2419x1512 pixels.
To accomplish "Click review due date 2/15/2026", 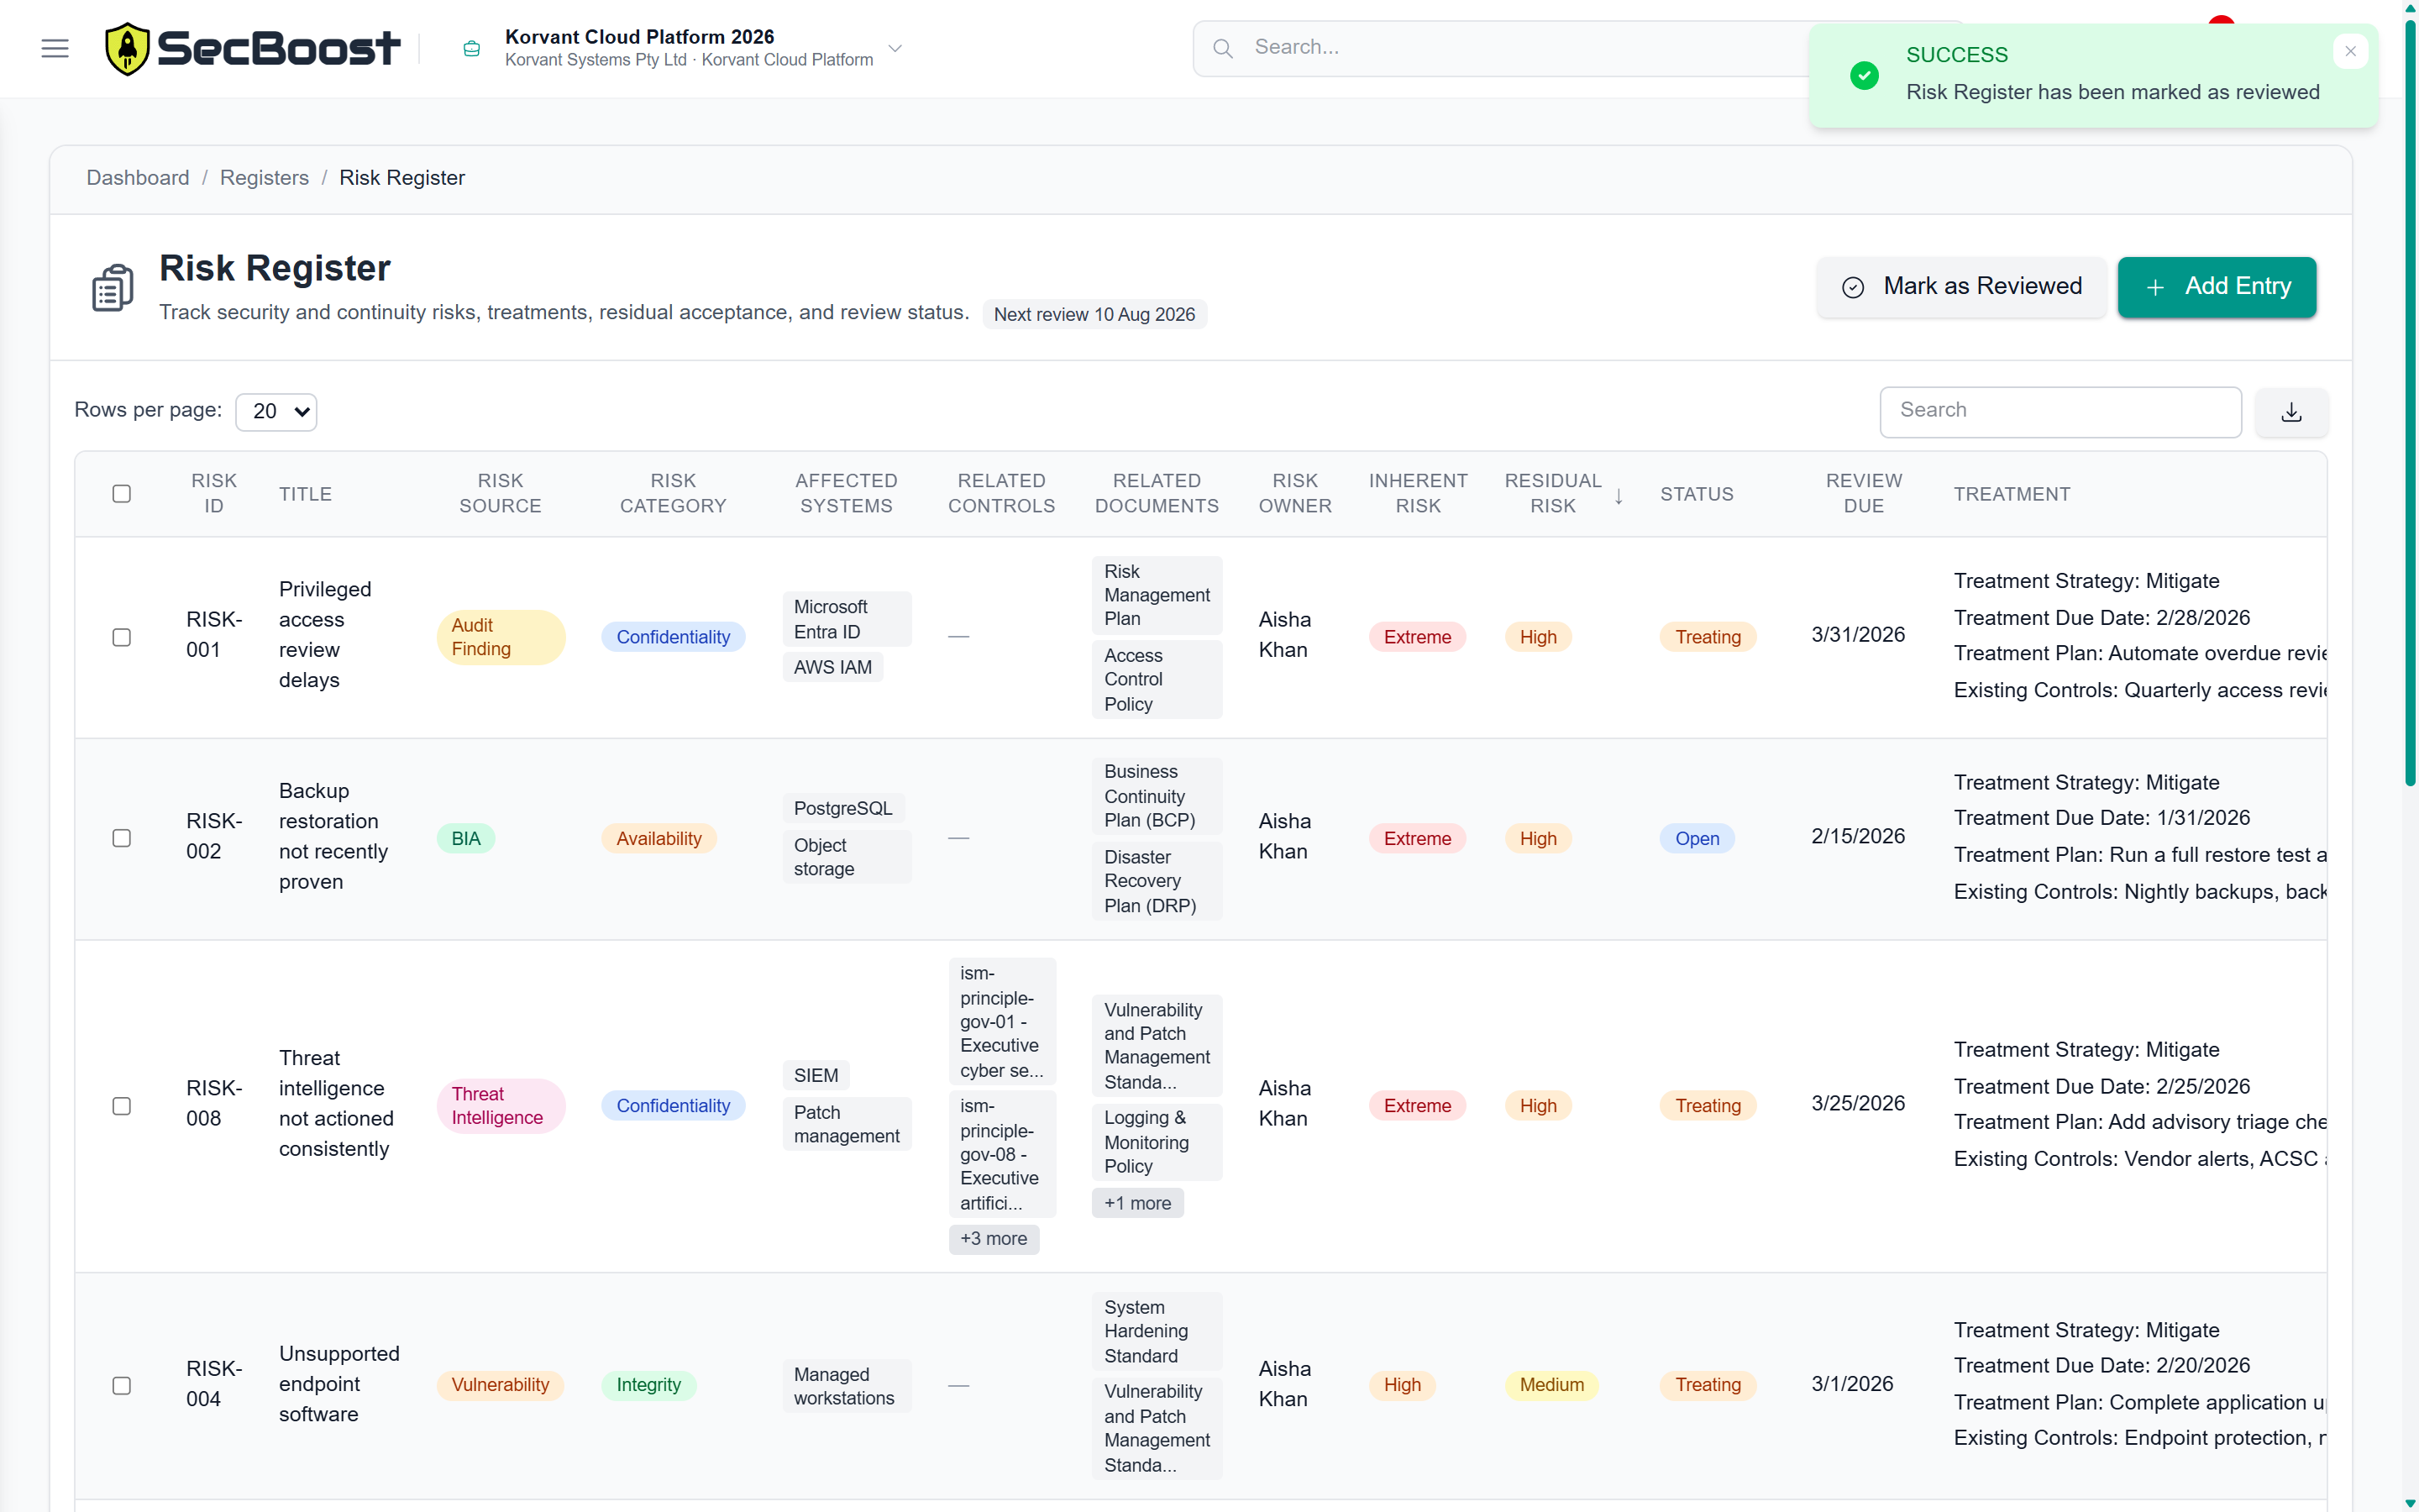I will [1857, 836].
